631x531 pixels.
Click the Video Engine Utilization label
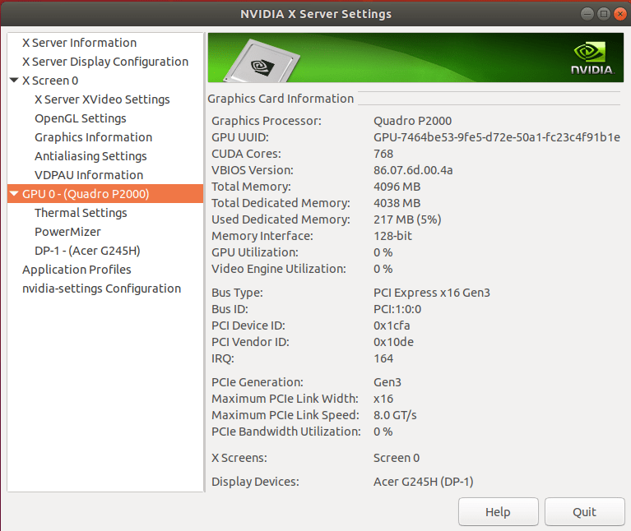(x=279, y=269)
